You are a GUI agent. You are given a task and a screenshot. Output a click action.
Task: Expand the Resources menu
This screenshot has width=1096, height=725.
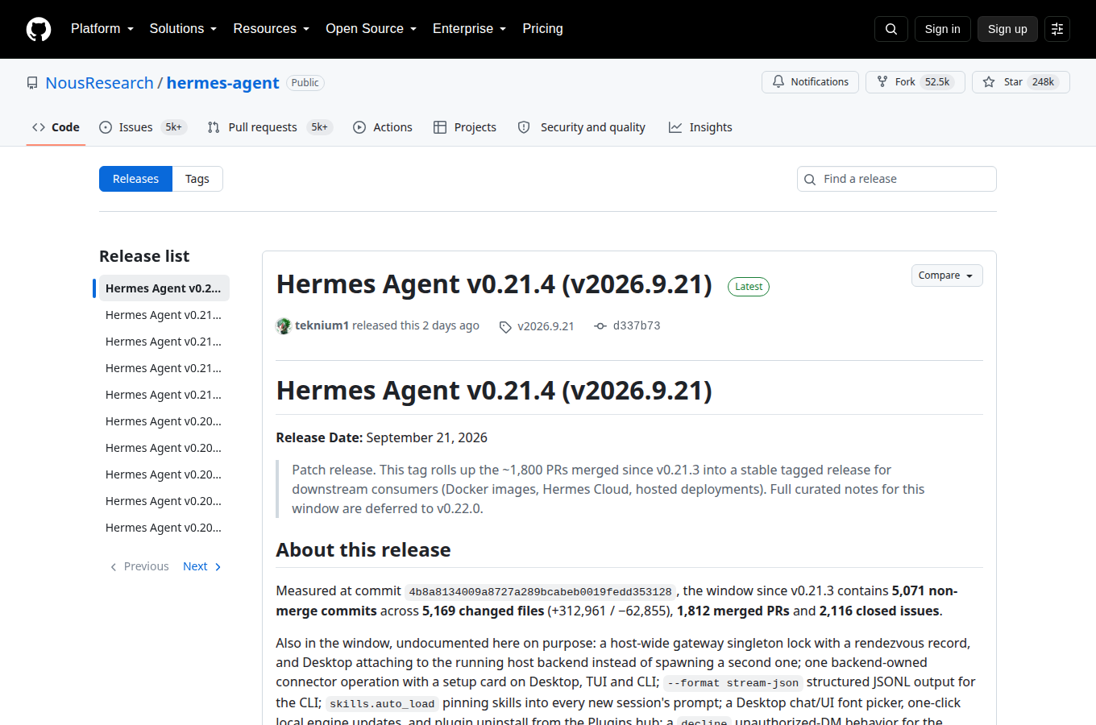[x=272, y=29]
